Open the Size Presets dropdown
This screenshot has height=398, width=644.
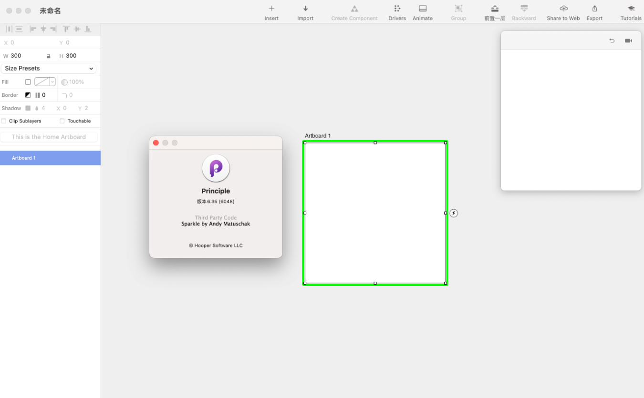click(x=49, y=68)
